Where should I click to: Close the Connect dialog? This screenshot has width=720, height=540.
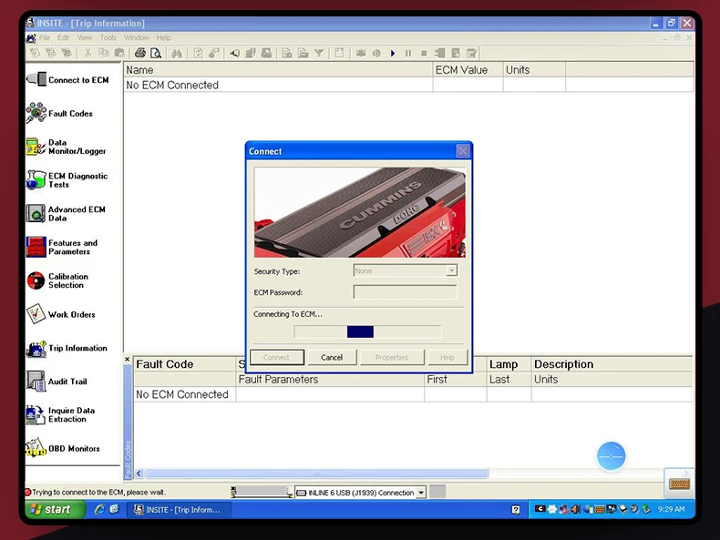pos(463,151)
